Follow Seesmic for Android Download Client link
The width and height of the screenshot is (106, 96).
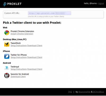pyautogui.click(x=18, y=77)
